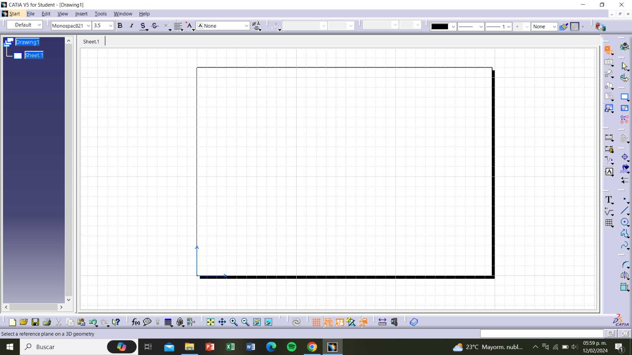632x355 pixels.
Task: Open the File menu
Action: click(30, 14)
